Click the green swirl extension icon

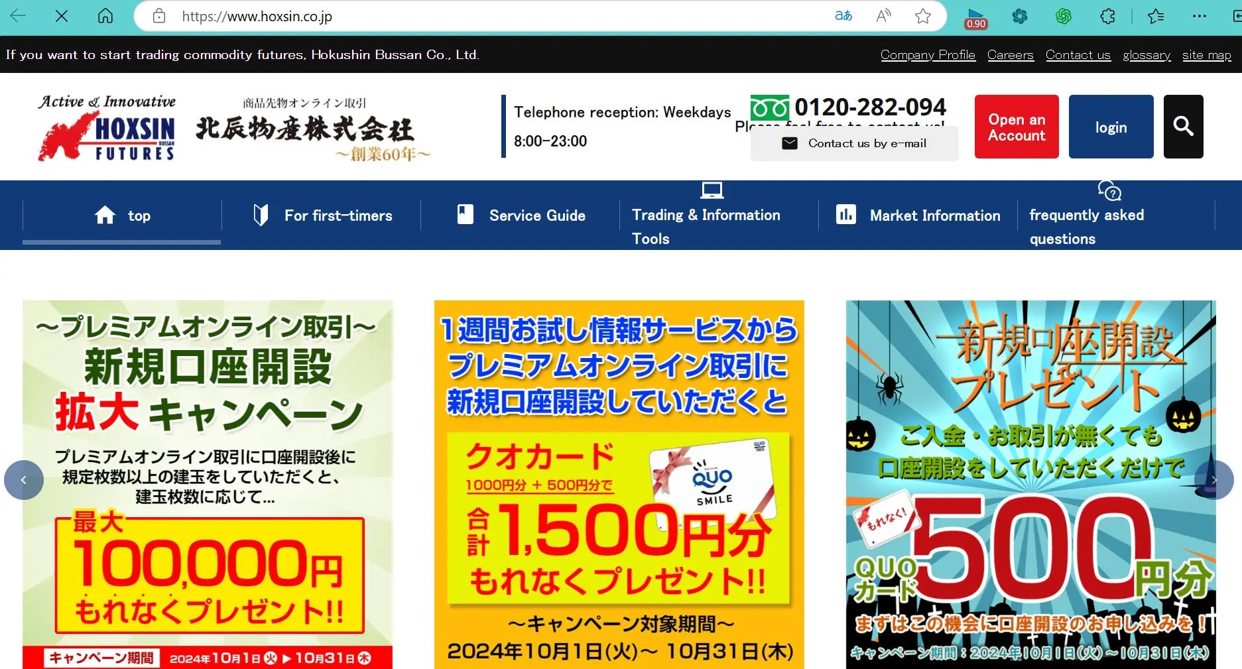point(1064,16)
